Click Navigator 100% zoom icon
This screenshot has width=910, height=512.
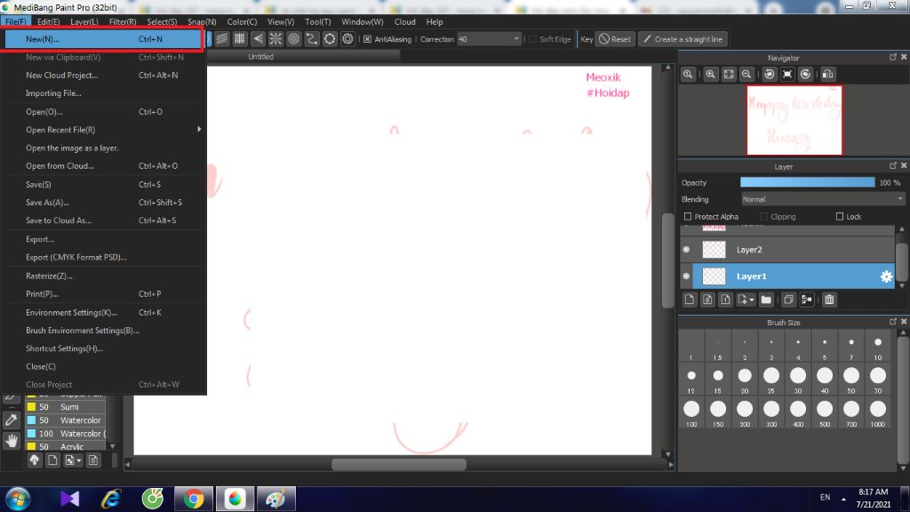click(688, 75)
